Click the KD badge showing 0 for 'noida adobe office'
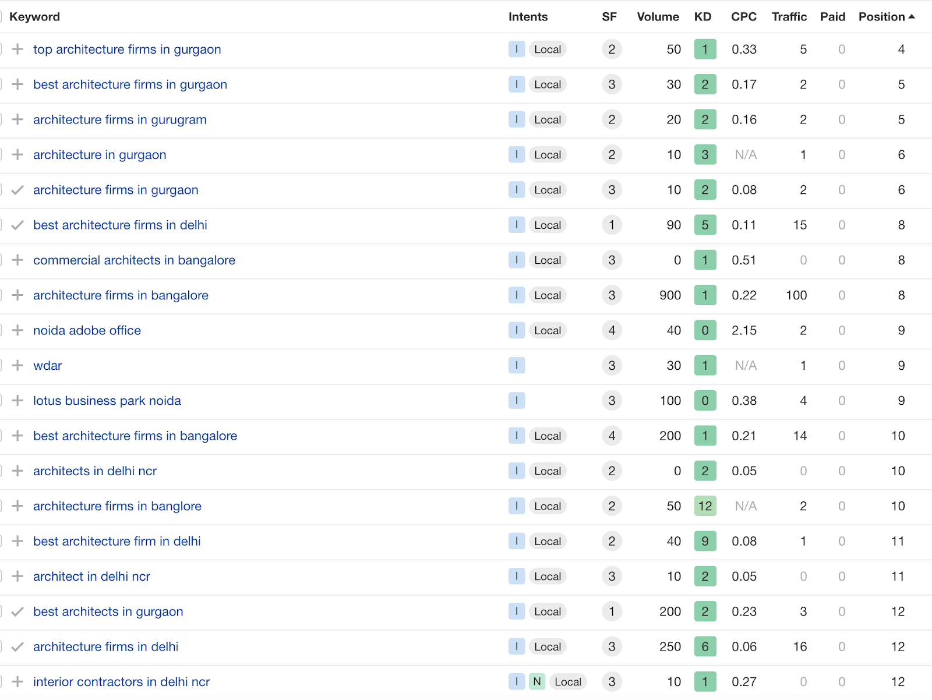Viewport: 932px width, 700px height. click(705, 330)
